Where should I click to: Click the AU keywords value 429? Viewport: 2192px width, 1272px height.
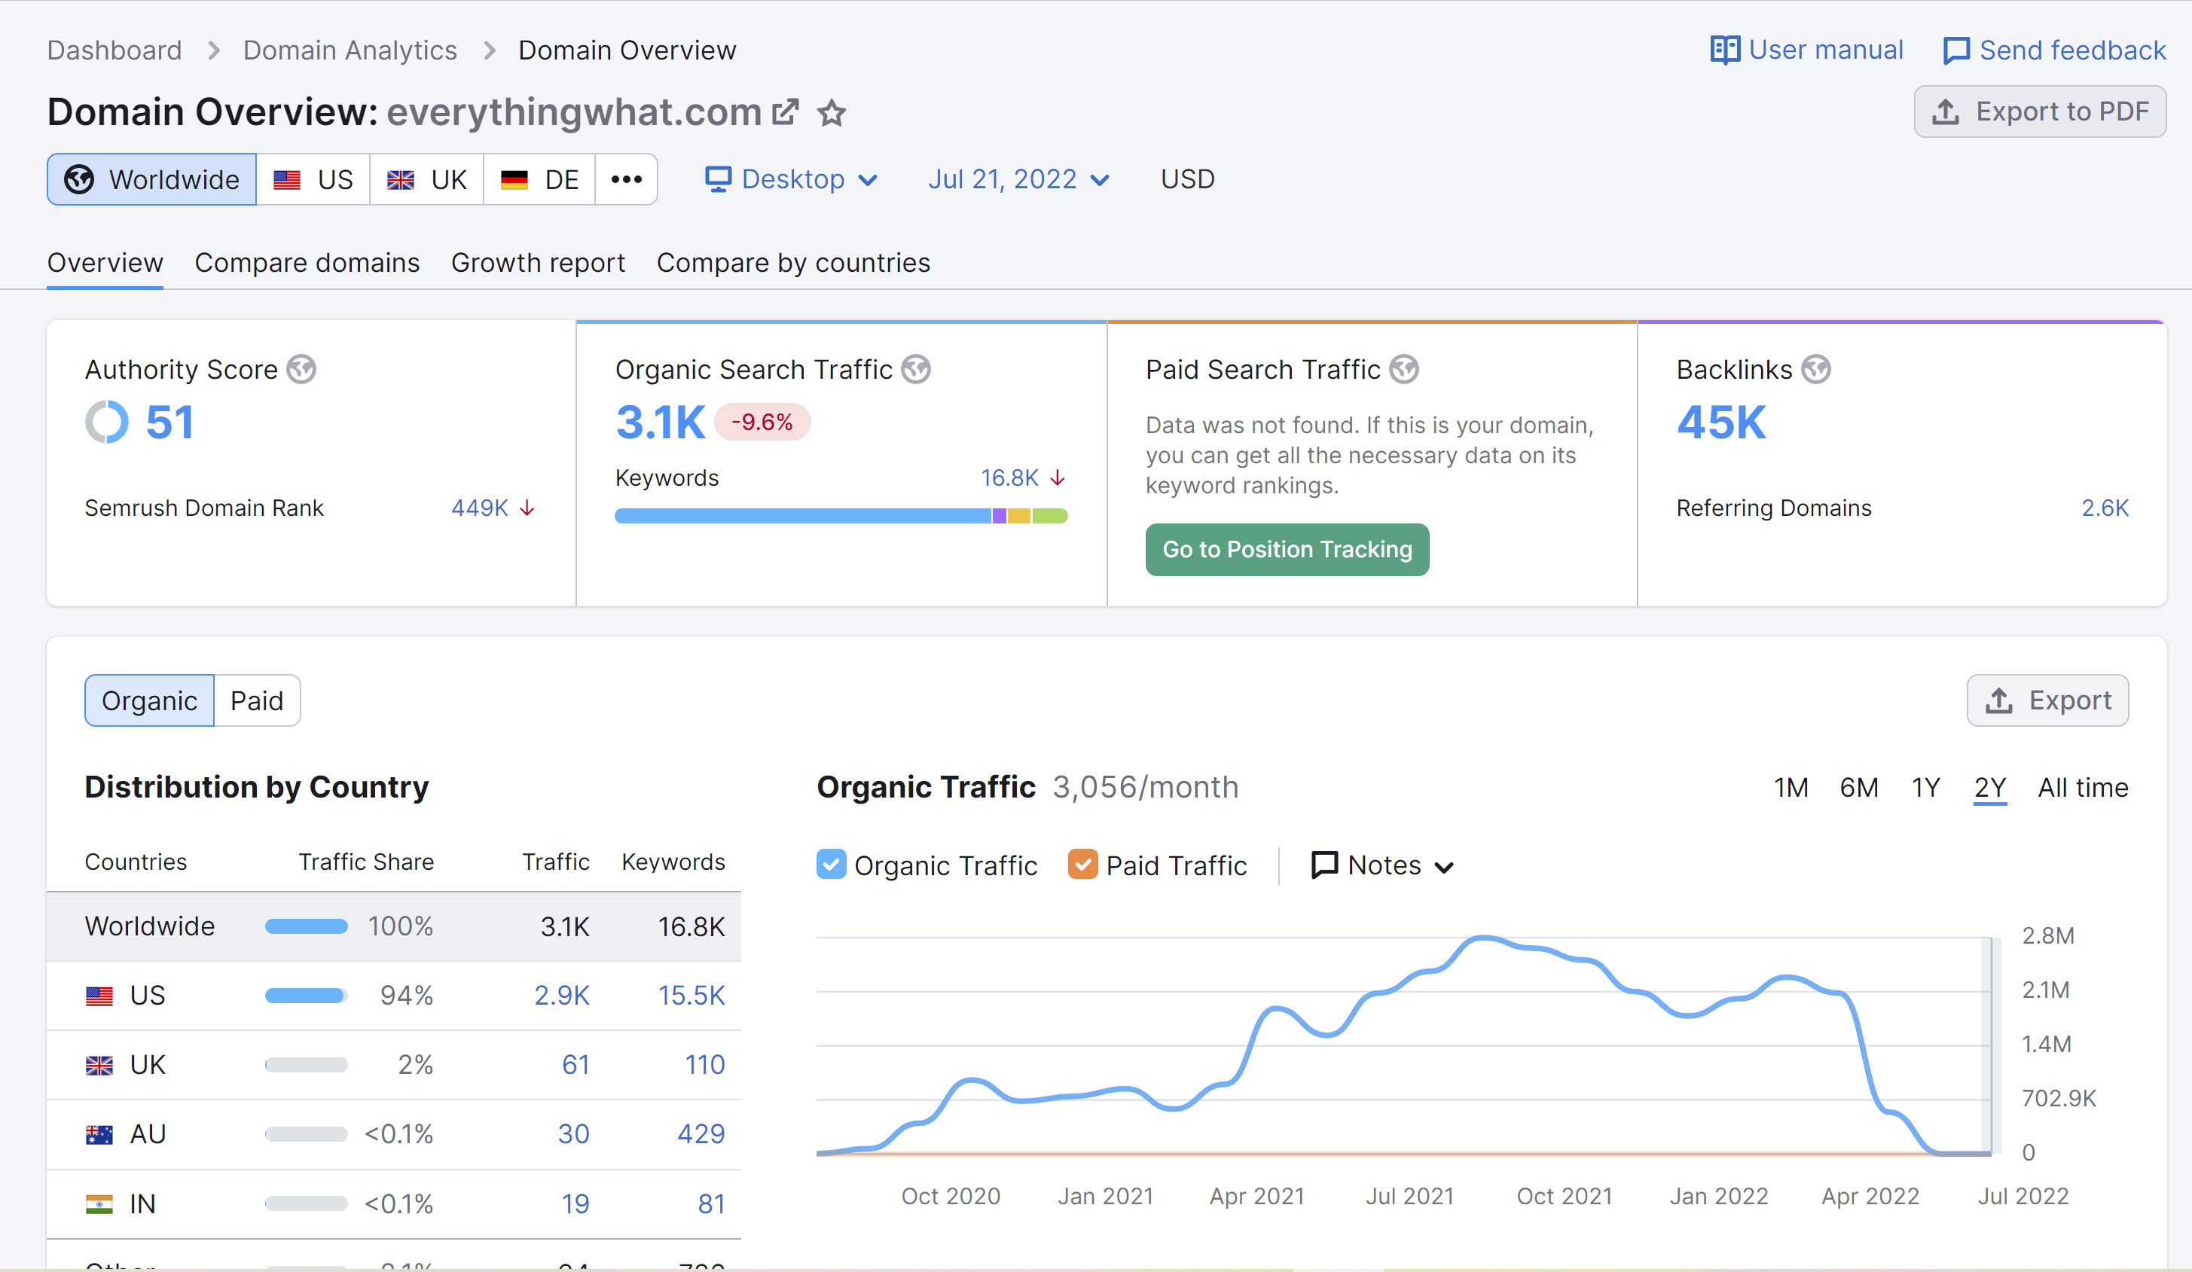tap(701, 1135)
